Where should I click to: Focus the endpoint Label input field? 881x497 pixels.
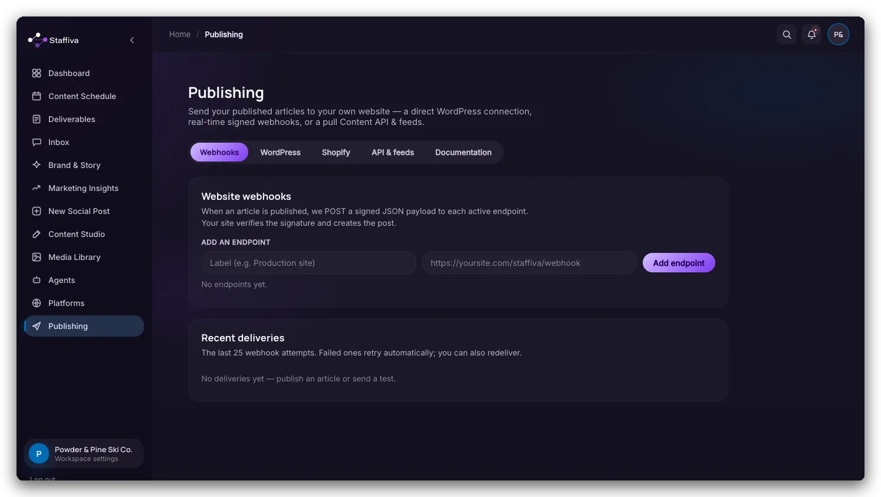[x=309, y=263]
